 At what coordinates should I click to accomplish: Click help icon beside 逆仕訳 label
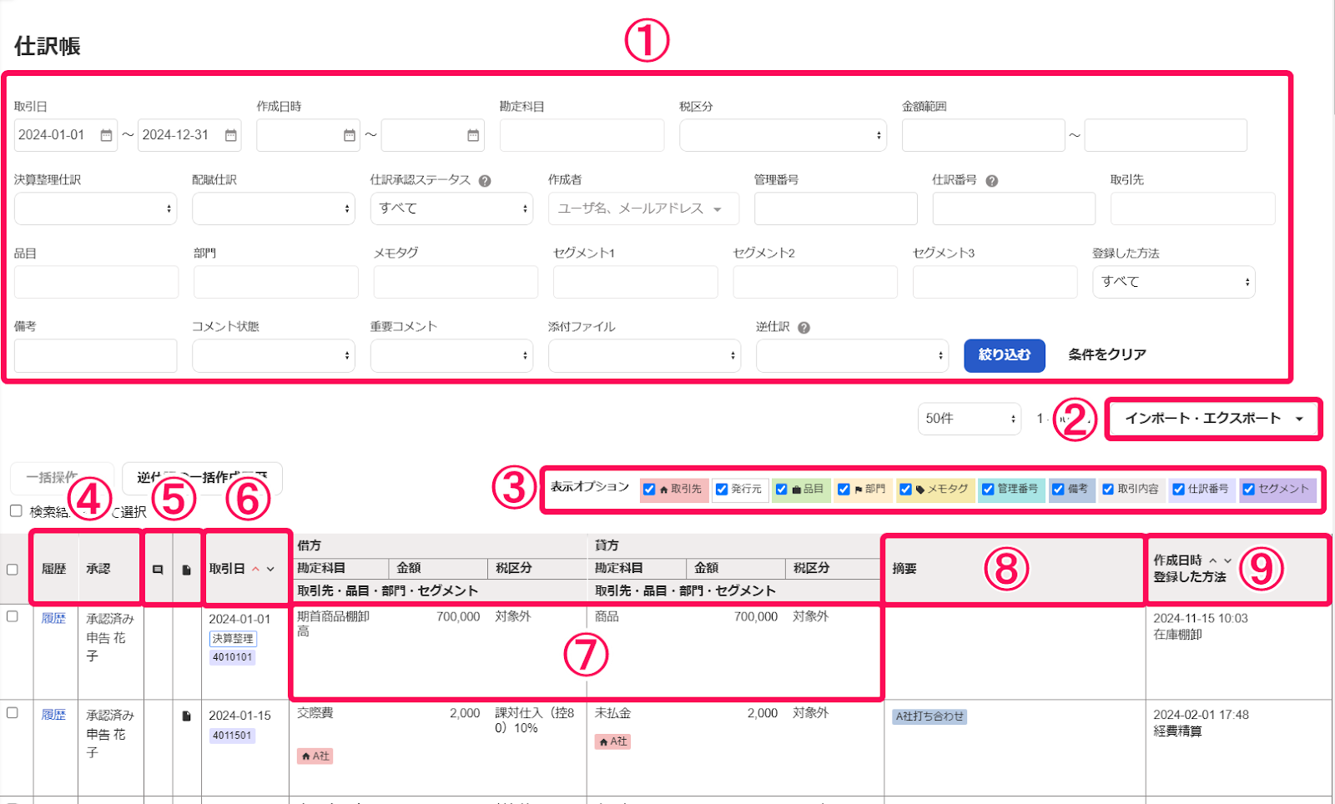coord(804,328)
